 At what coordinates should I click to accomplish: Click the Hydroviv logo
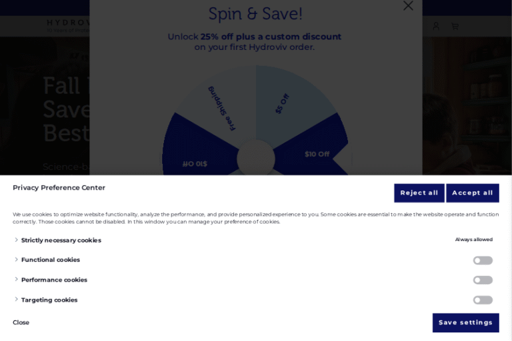tap(68, 24)
